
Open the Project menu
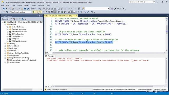pos(27,5)
